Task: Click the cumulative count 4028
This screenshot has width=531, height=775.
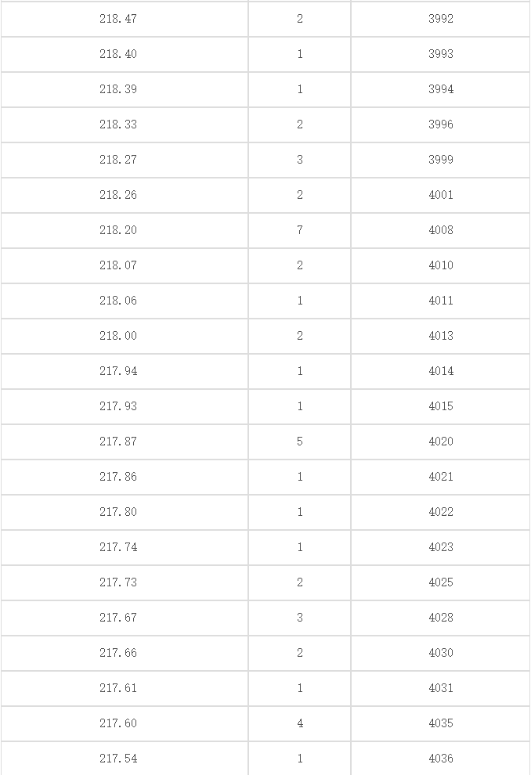Action: pyautogui.click(x=440, y=618)
